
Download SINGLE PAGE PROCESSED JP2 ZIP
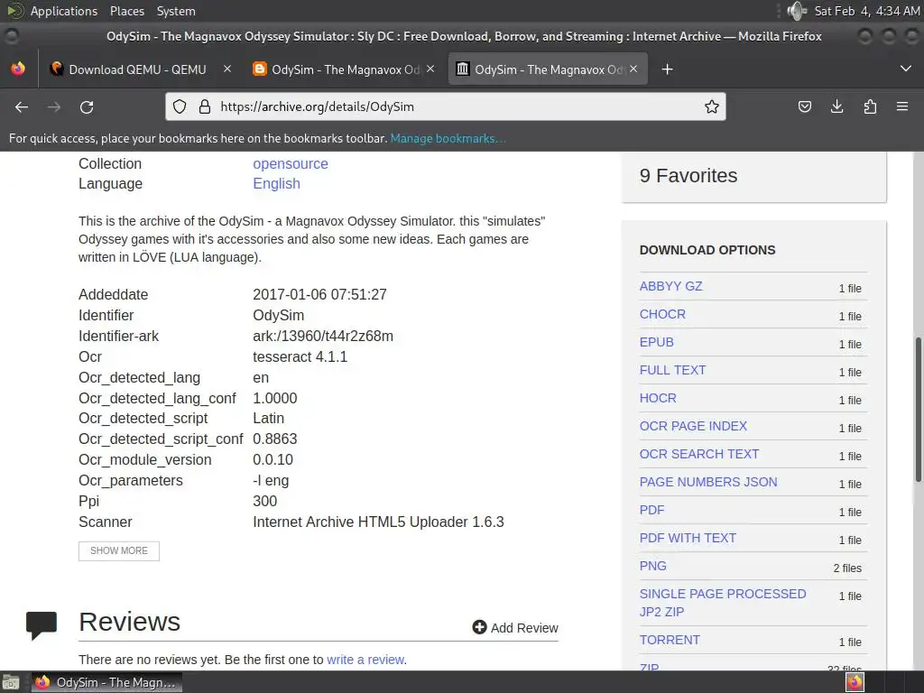click(723, 603)
